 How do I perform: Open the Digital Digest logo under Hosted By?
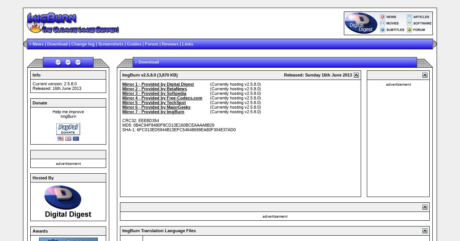click(68, 202)
